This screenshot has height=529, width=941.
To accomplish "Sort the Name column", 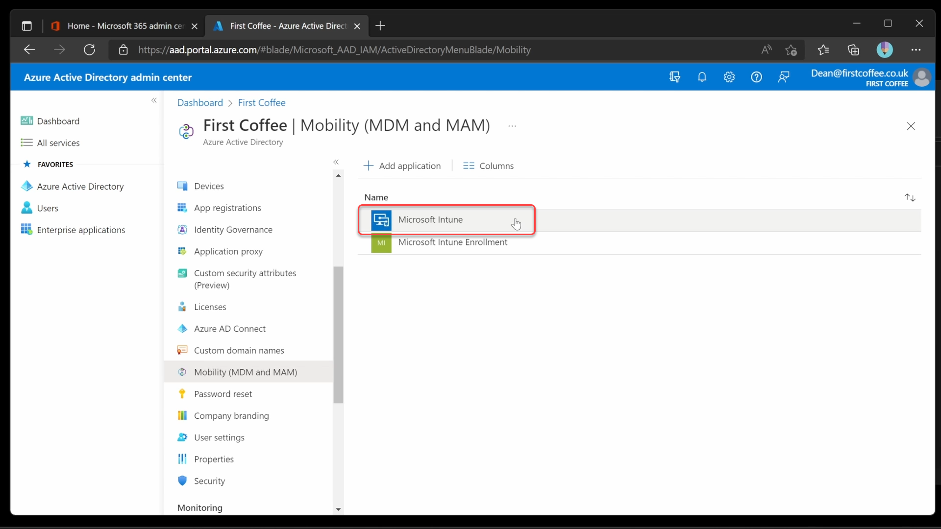I will pyautogui.click(x=910, y=197).
